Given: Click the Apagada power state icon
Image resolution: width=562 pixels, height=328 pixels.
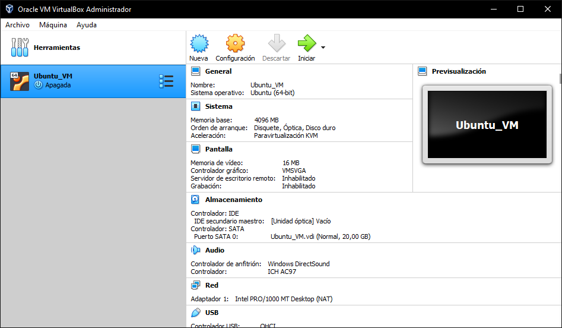Looking at the screenshot, I should (39, 85).
